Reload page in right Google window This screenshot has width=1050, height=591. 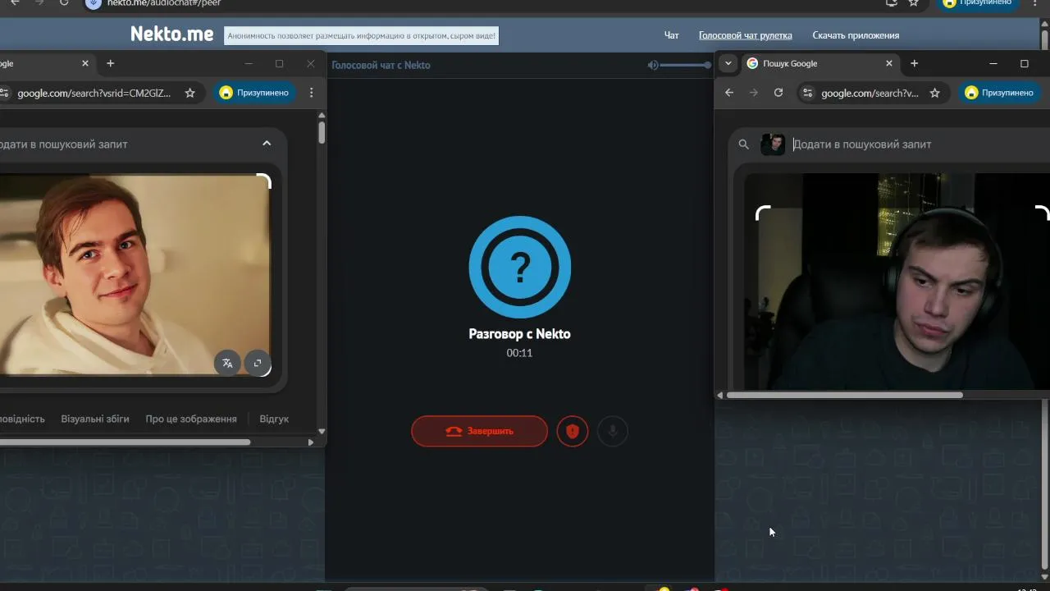pyautogui.click(x=778, y=93)
